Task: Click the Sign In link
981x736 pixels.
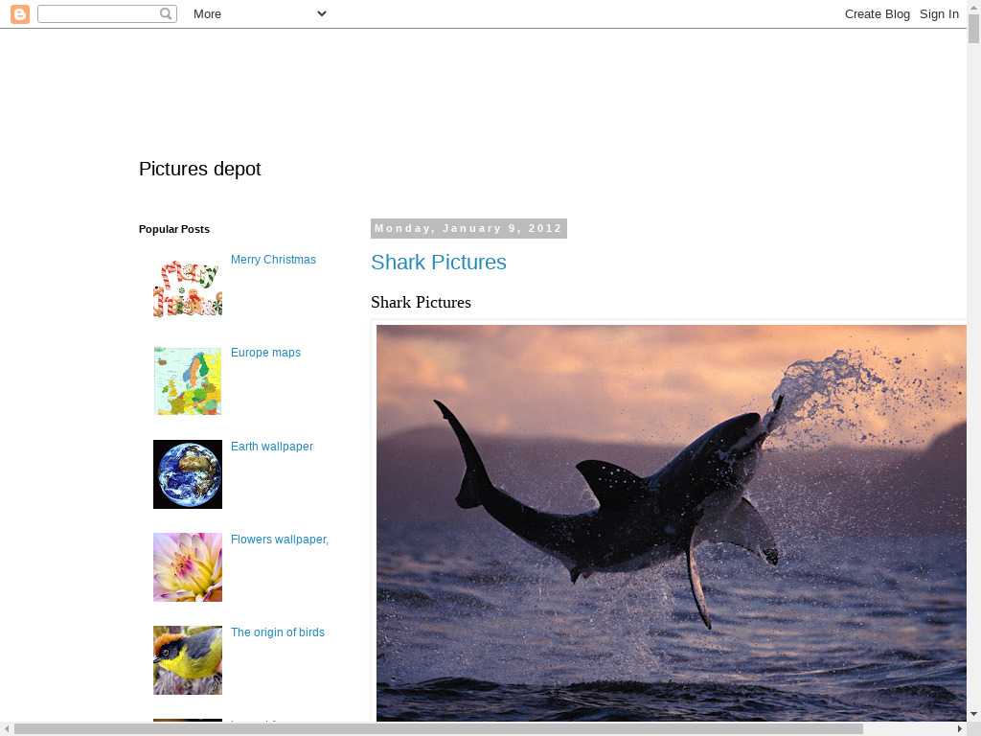Action: [939, 14]
